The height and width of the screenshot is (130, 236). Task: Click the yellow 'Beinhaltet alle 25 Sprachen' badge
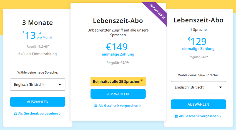[117, 82]
